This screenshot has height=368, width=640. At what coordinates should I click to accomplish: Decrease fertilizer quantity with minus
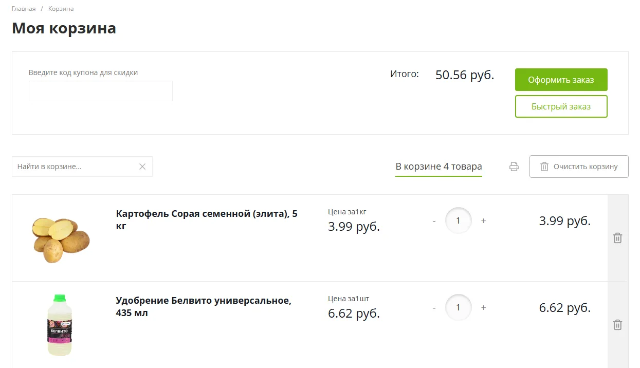click(434, 308)
